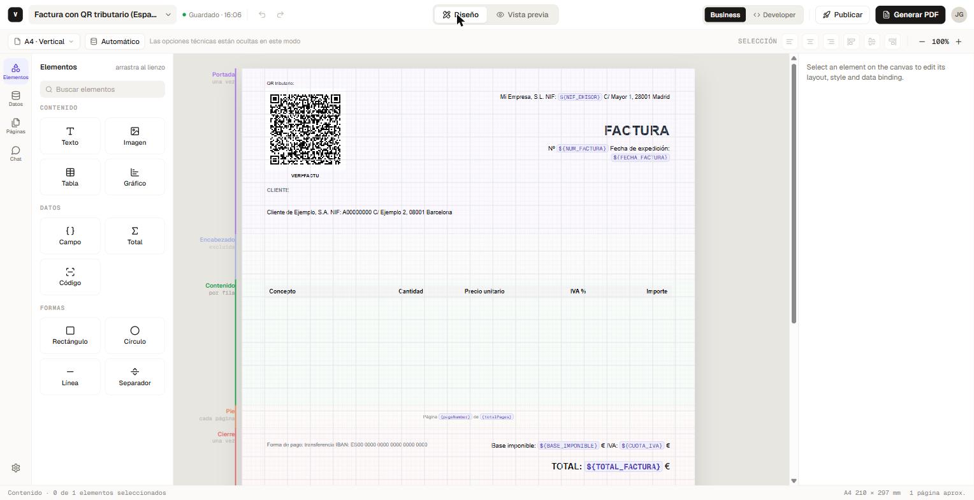Align objects to horizontal center
The image size is (974, 500).
[871, 41]
